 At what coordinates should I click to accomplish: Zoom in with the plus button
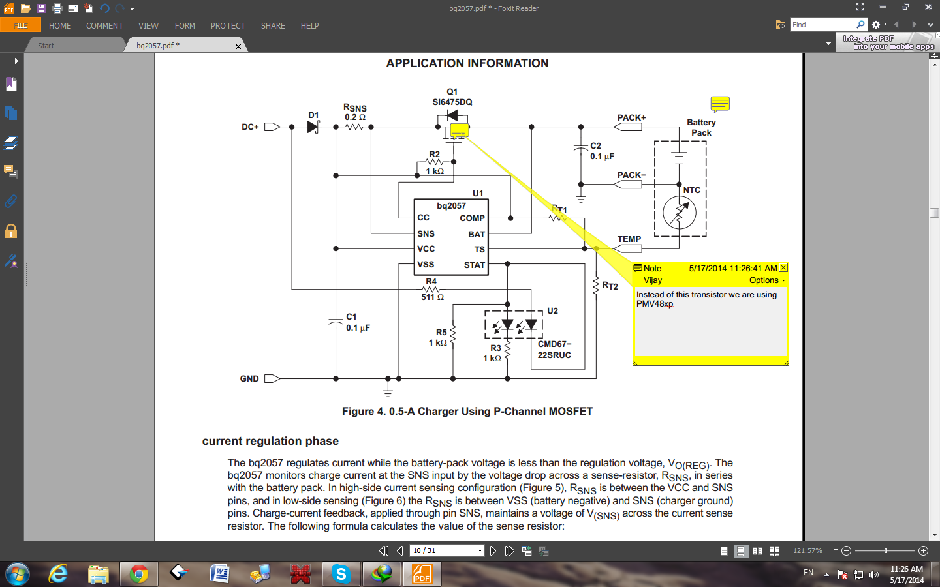[x=923, y=551]
